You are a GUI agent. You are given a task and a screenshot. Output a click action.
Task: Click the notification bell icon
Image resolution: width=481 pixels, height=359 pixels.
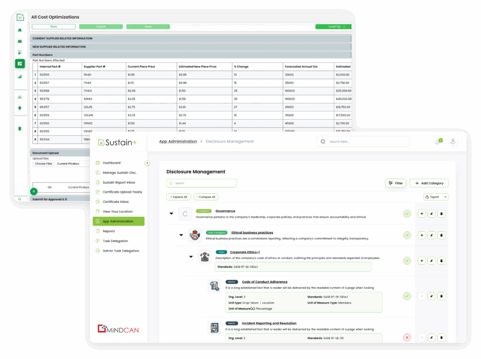click(438, 142)
